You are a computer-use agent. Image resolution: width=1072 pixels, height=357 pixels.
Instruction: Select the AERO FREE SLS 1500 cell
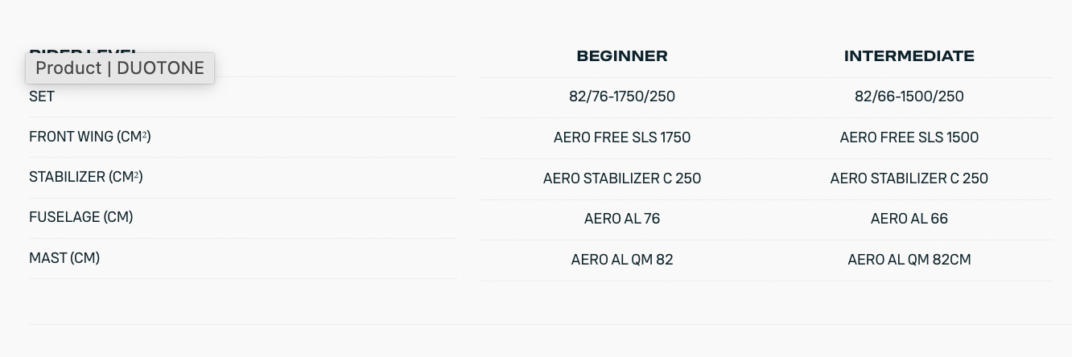tap(909, 137)
